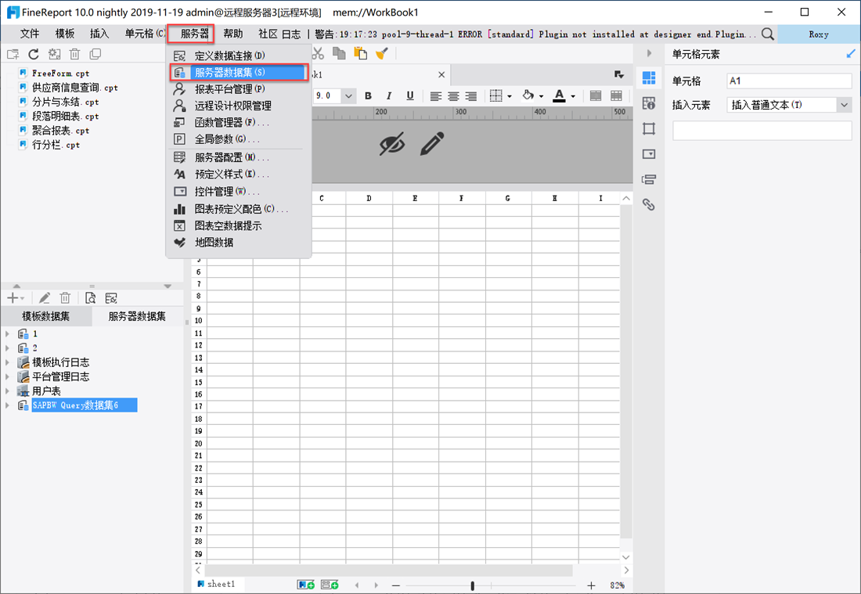
Task: Open the hyperlink chain icon in right sidebar
Action: (x=649, y=205)
